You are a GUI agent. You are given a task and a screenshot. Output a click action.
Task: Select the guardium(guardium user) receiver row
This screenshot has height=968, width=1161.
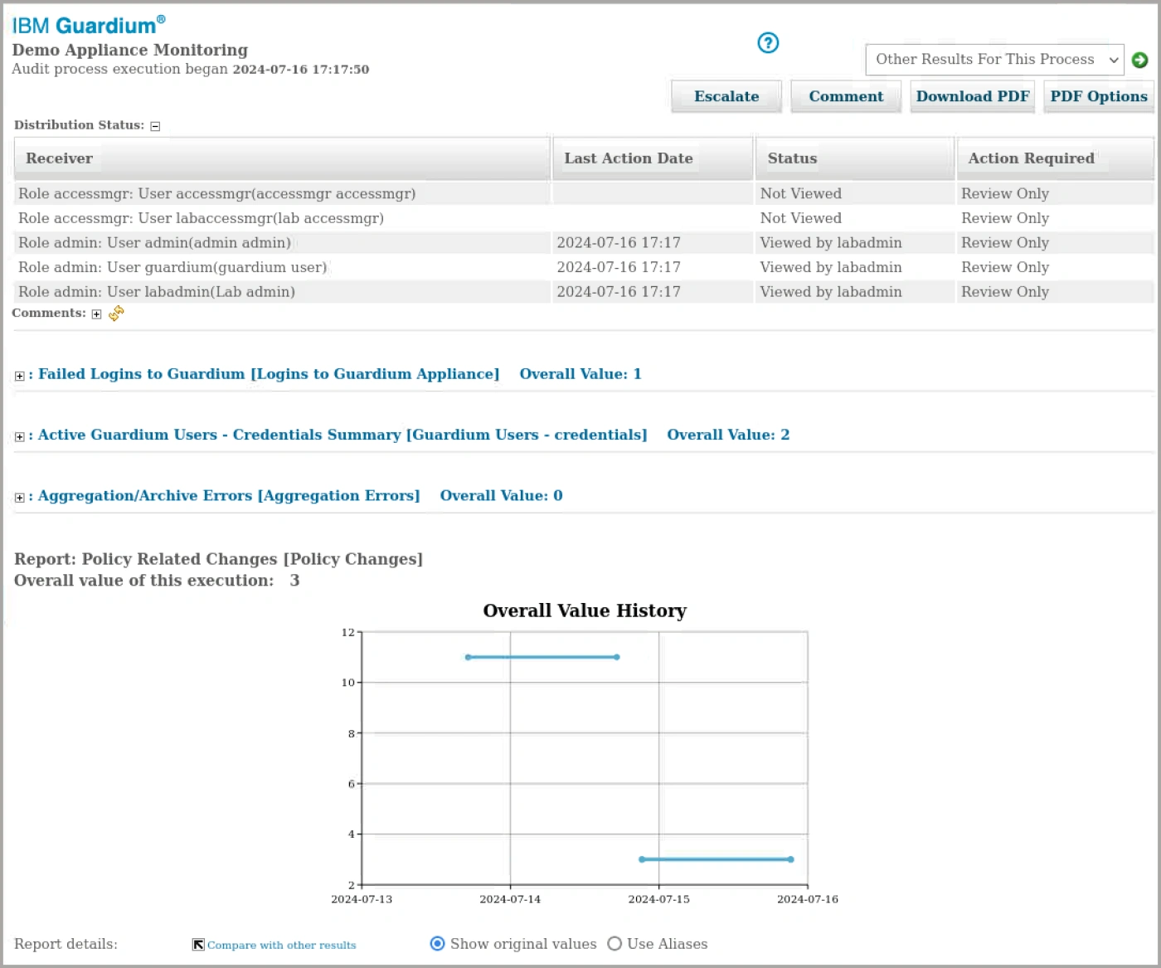tap(584, 267)
